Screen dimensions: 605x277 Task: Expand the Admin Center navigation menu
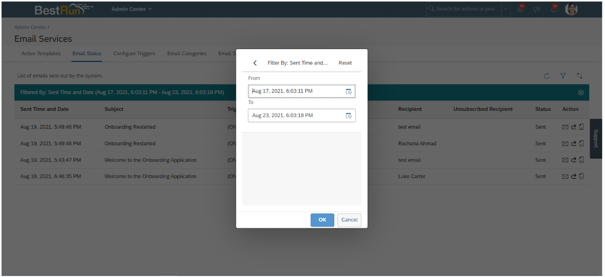(x=131, y=9)
